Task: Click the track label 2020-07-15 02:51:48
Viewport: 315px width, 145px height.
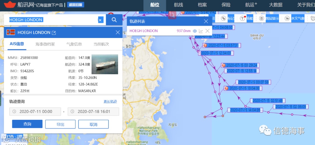Action: [267, 101]
